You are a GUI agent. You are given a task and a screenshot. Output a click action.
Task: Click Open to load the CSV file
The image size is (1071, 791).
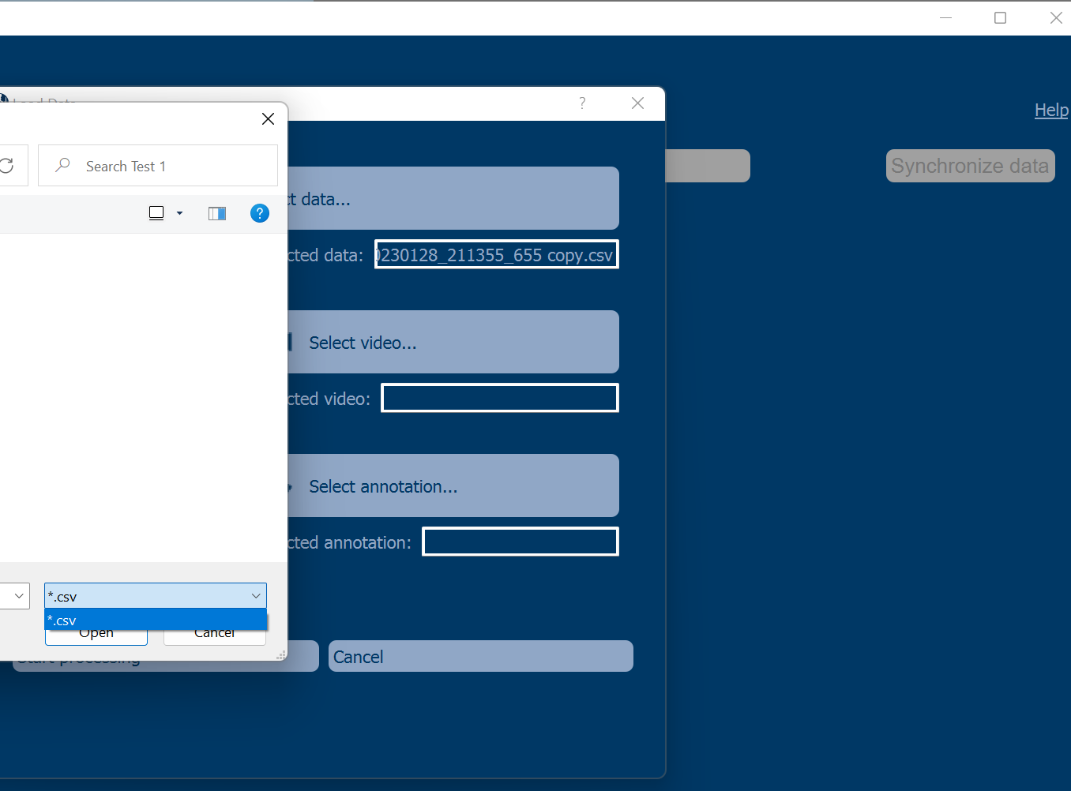96,632
